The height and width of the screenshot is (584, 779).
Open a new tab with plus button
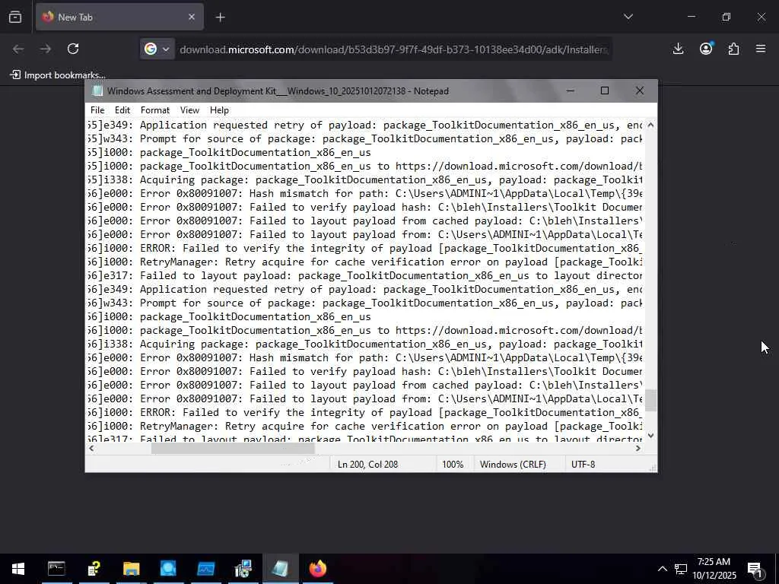click(220, 17)
